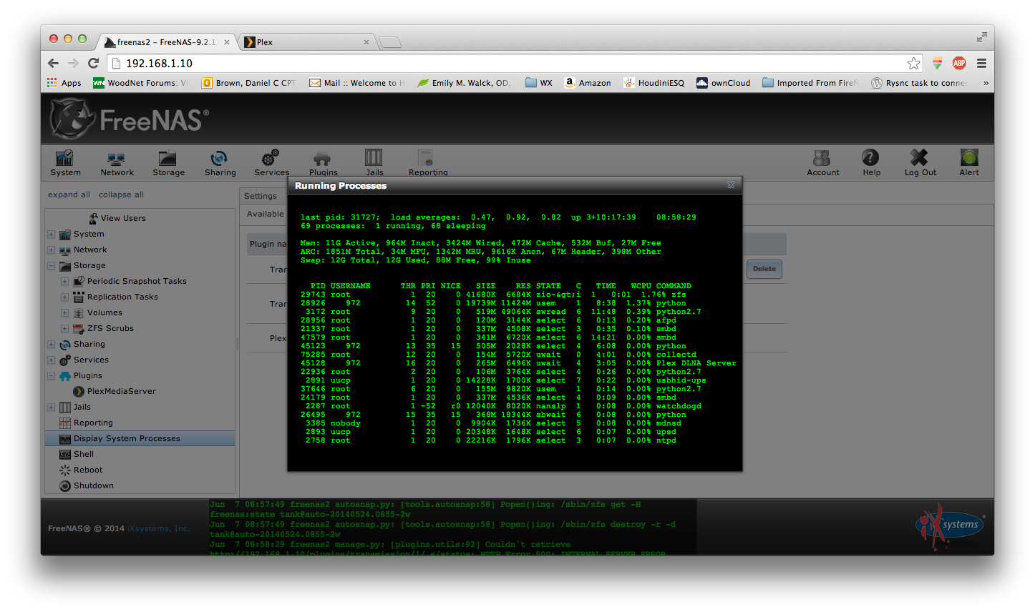Click the FreeNAS logo
Screen dimensions: 1035x612
(x=130, y=119)
